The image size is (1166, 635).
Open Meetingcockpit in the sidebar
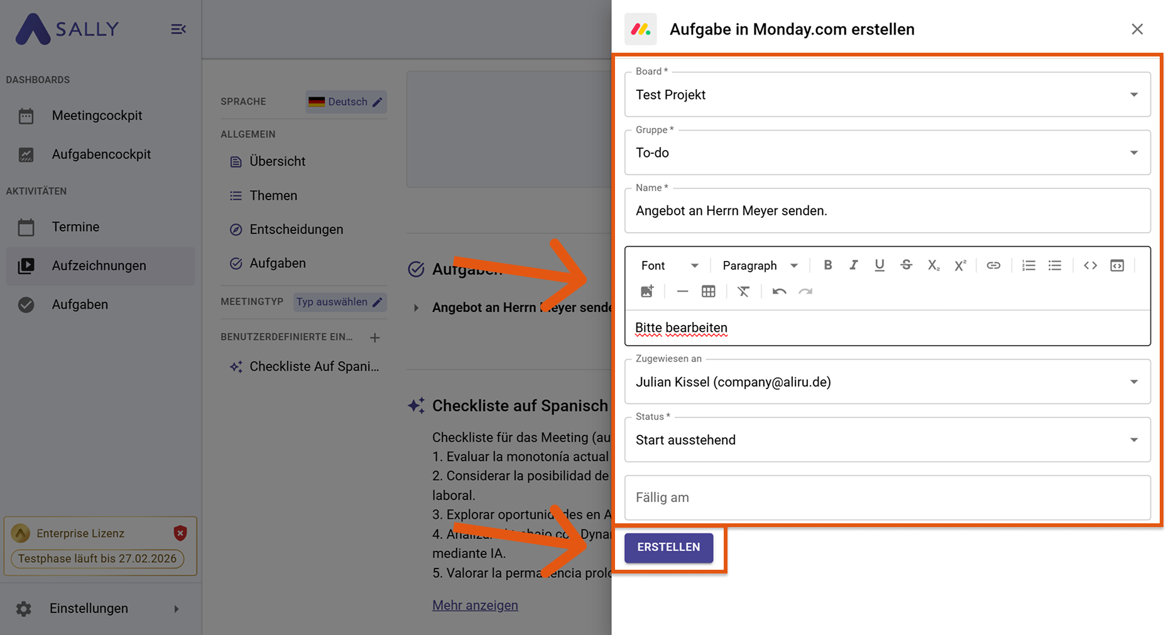[x=97, y=116]
